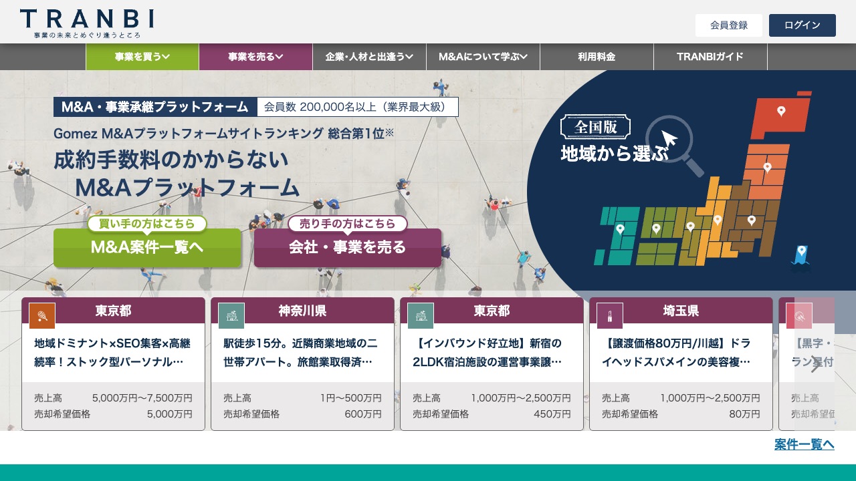Click the 5,000万円〜7,500万円 sales value
The height and width of the screenshot is (481, 856).
(142, 398)
